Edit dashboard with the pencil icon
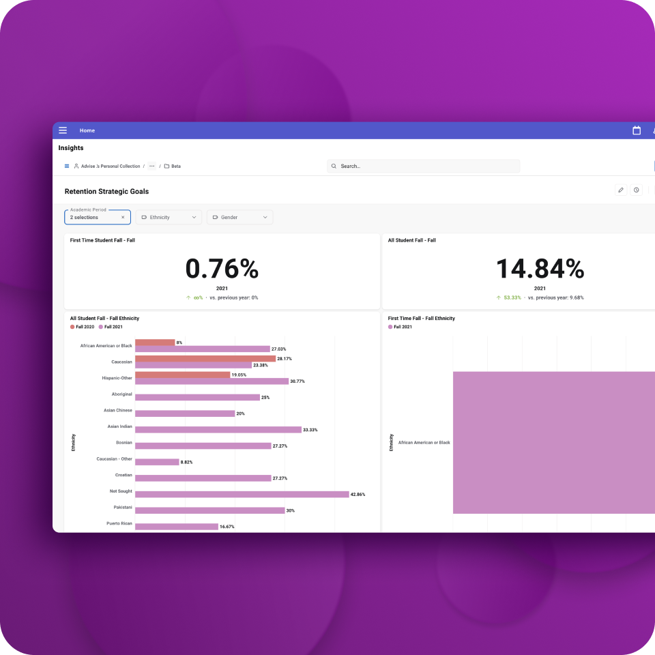655x655 pixels. 621,190
